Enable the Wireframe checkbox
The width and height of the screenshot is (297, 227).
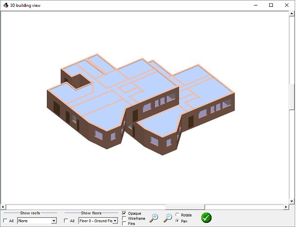tap(124, 218)
